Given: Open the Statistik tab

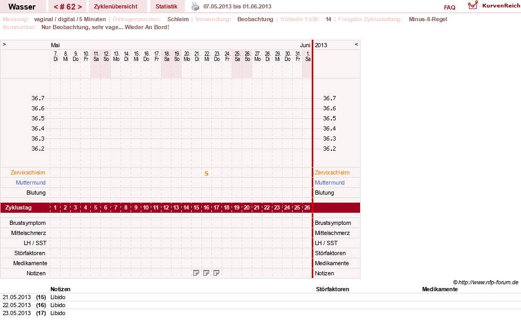Looking at the screenshot, I should (166, 6).
